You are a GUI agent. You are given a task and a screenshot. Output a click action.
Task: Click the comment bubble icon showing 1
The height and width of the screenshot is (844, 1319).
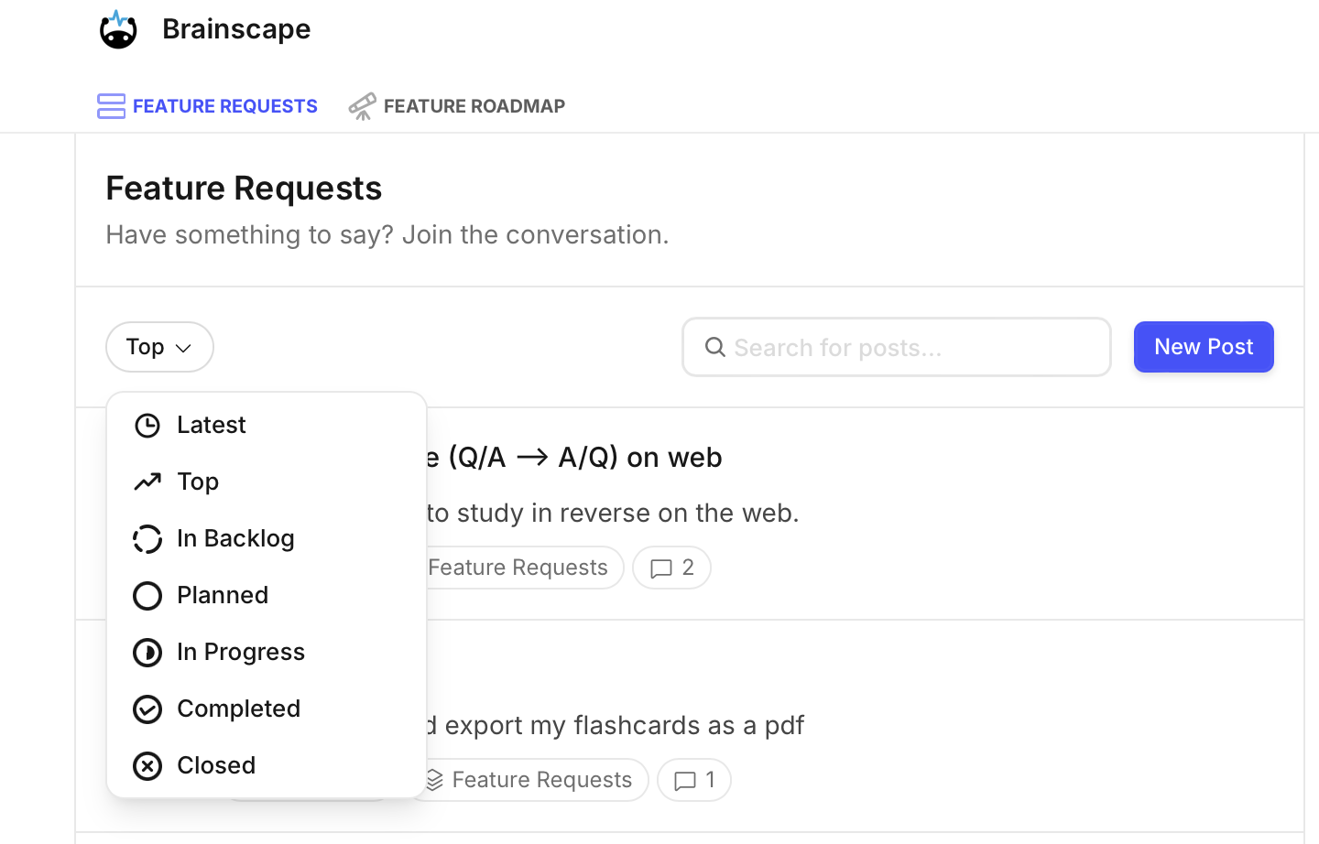[x=684, y=781]
